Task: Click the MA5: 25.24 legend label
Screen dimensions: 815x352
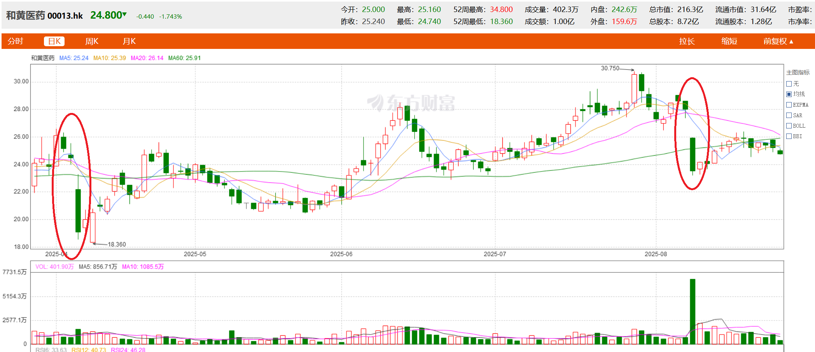Action: 74,58
